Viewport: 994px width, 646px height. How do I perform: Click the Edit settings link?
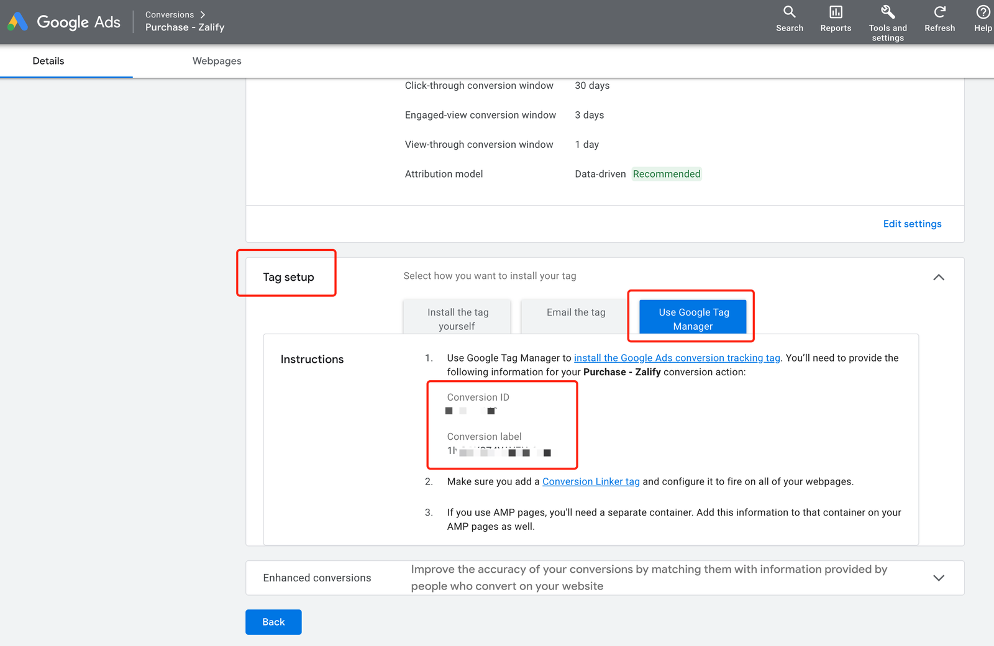click(912, 224)
